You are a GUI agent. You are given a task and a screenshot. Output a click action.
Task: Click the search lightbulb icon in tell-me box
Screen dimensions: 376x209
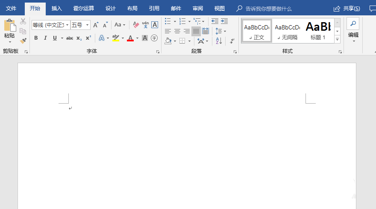[239, 9]
